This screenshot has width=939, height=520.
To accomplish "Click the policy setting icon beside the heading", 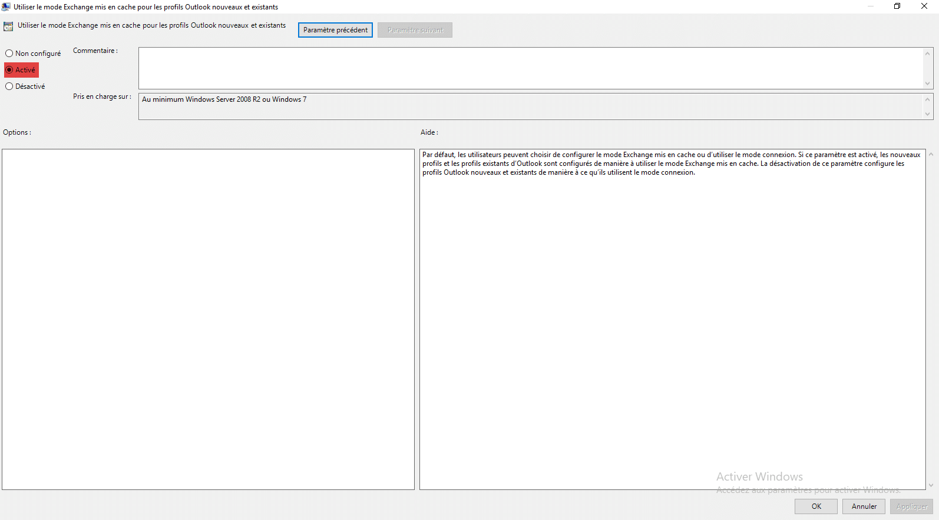I will [x=8, y=26].
